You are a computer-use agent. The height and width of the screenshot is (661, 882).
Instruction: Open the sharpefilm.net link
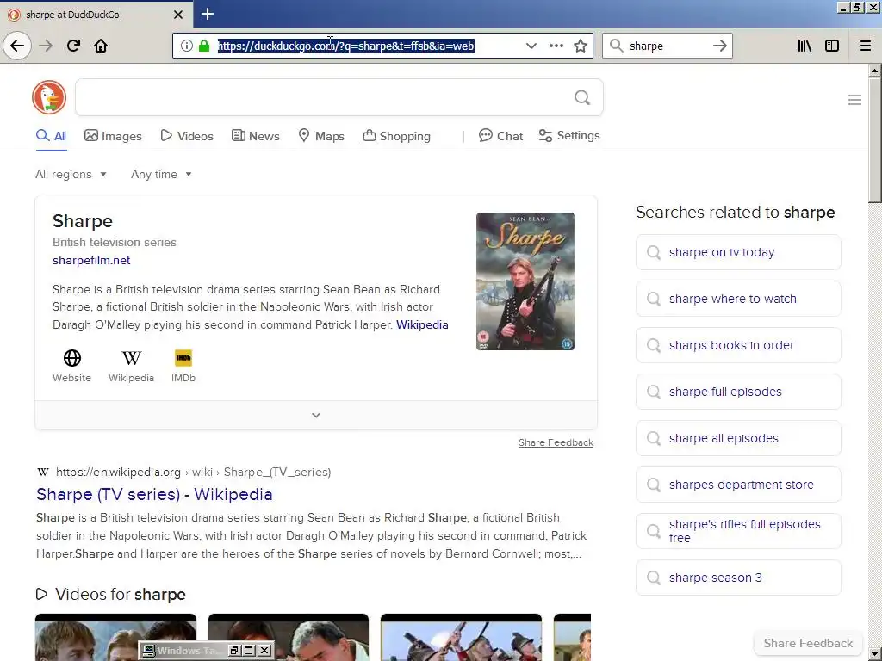coord(91,260)
